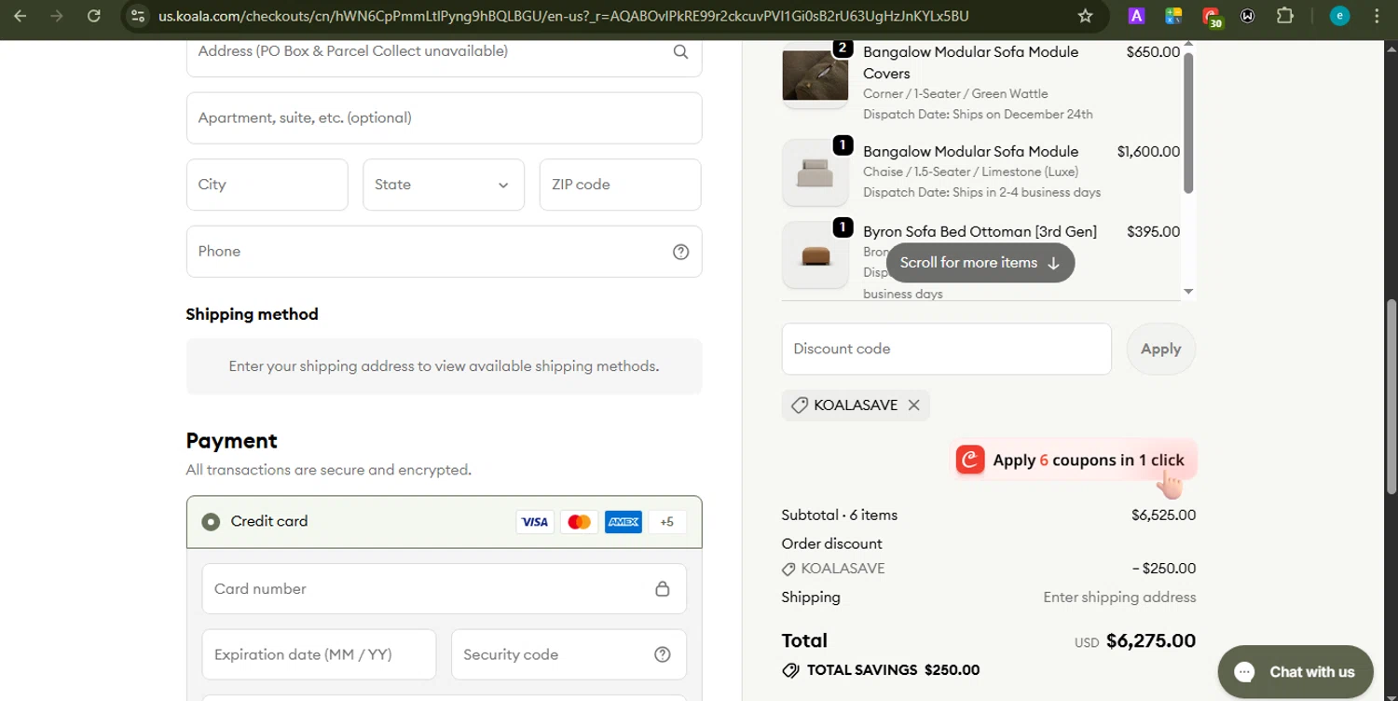Click the Shipping method heading
This screenshot has height=701, width=1398.
(x=252, y=314)
